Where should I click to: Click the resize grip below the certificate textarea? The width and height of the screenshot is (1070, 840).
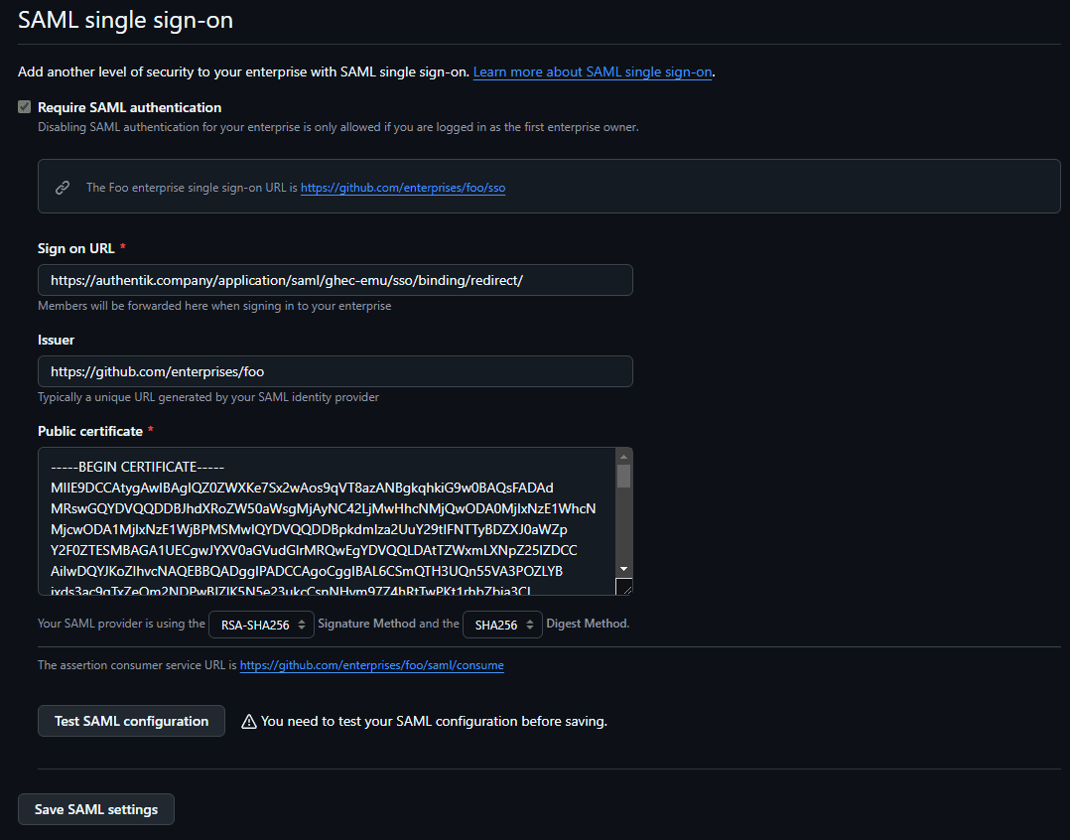(626, 586)
